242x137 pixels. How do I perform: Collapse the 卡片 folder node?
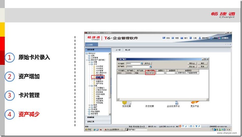[89, 64]
